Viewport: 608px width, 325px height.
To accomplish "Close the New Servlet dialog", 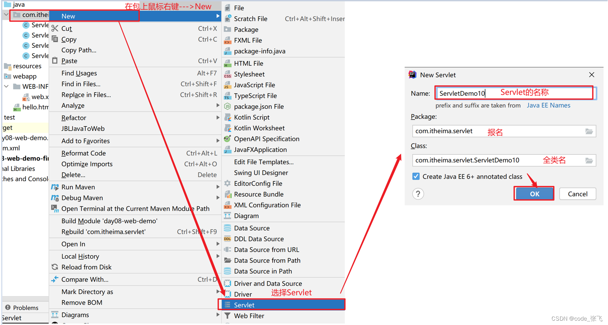I will 592,74.
